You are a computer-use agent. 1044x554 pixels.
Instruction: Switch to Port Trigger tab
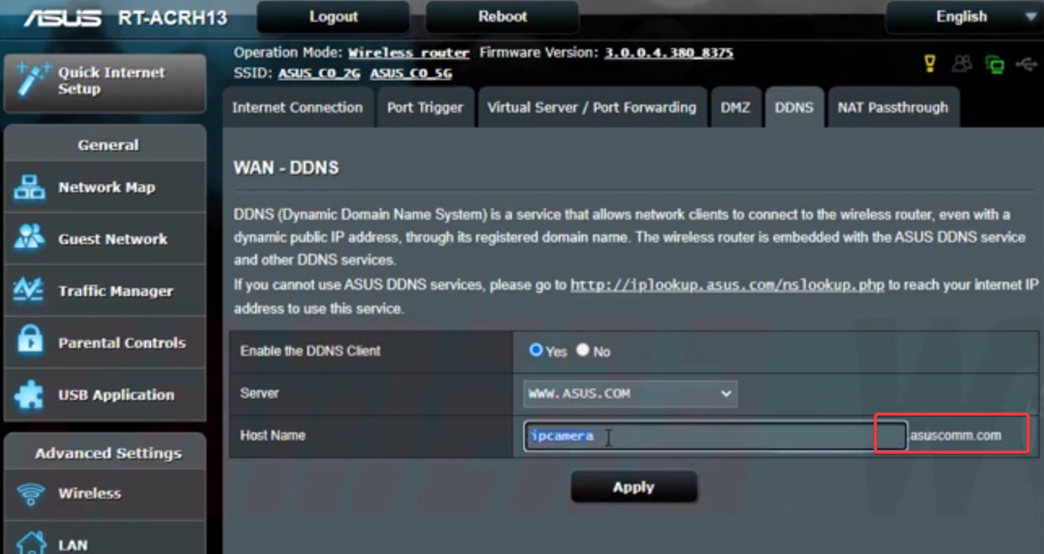(x=425, y=108)
